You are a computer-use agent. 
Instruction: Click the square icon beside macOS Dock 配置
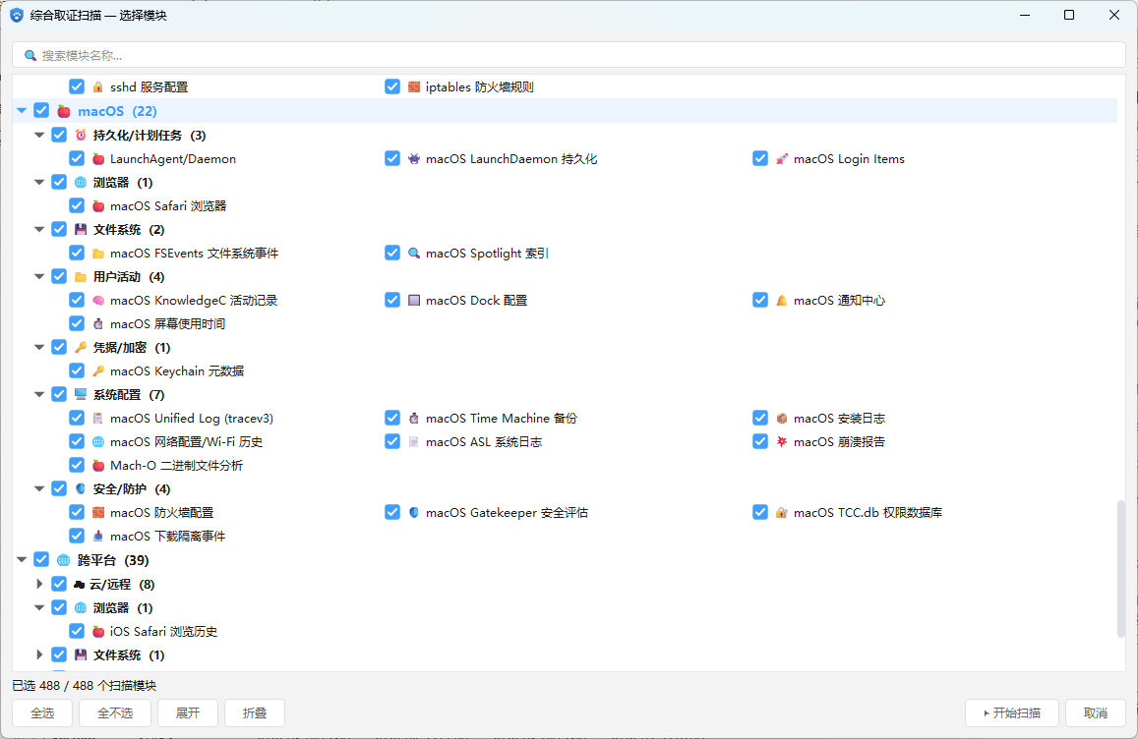[414, 301]
